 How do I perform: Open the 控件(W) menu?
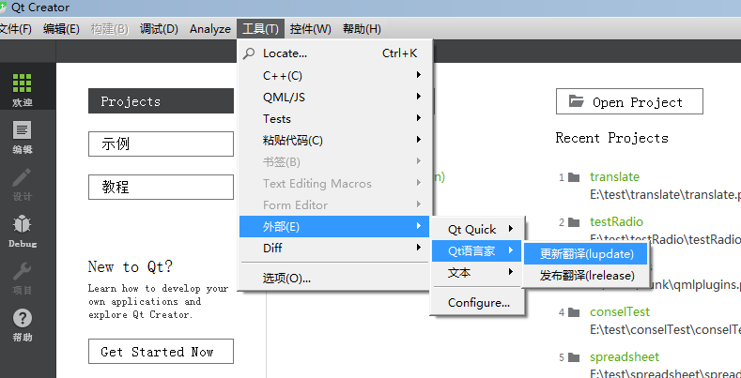point(311,29)
